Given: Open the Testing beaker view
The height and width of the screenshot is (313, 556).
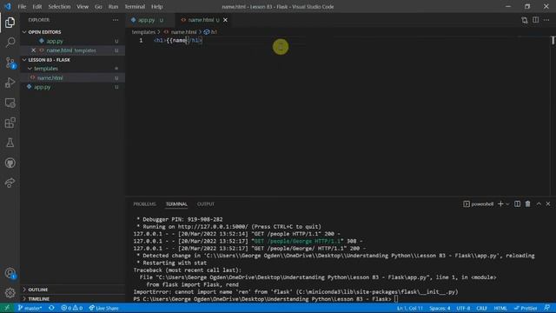Looking at the screenshot, I should 10,143.
